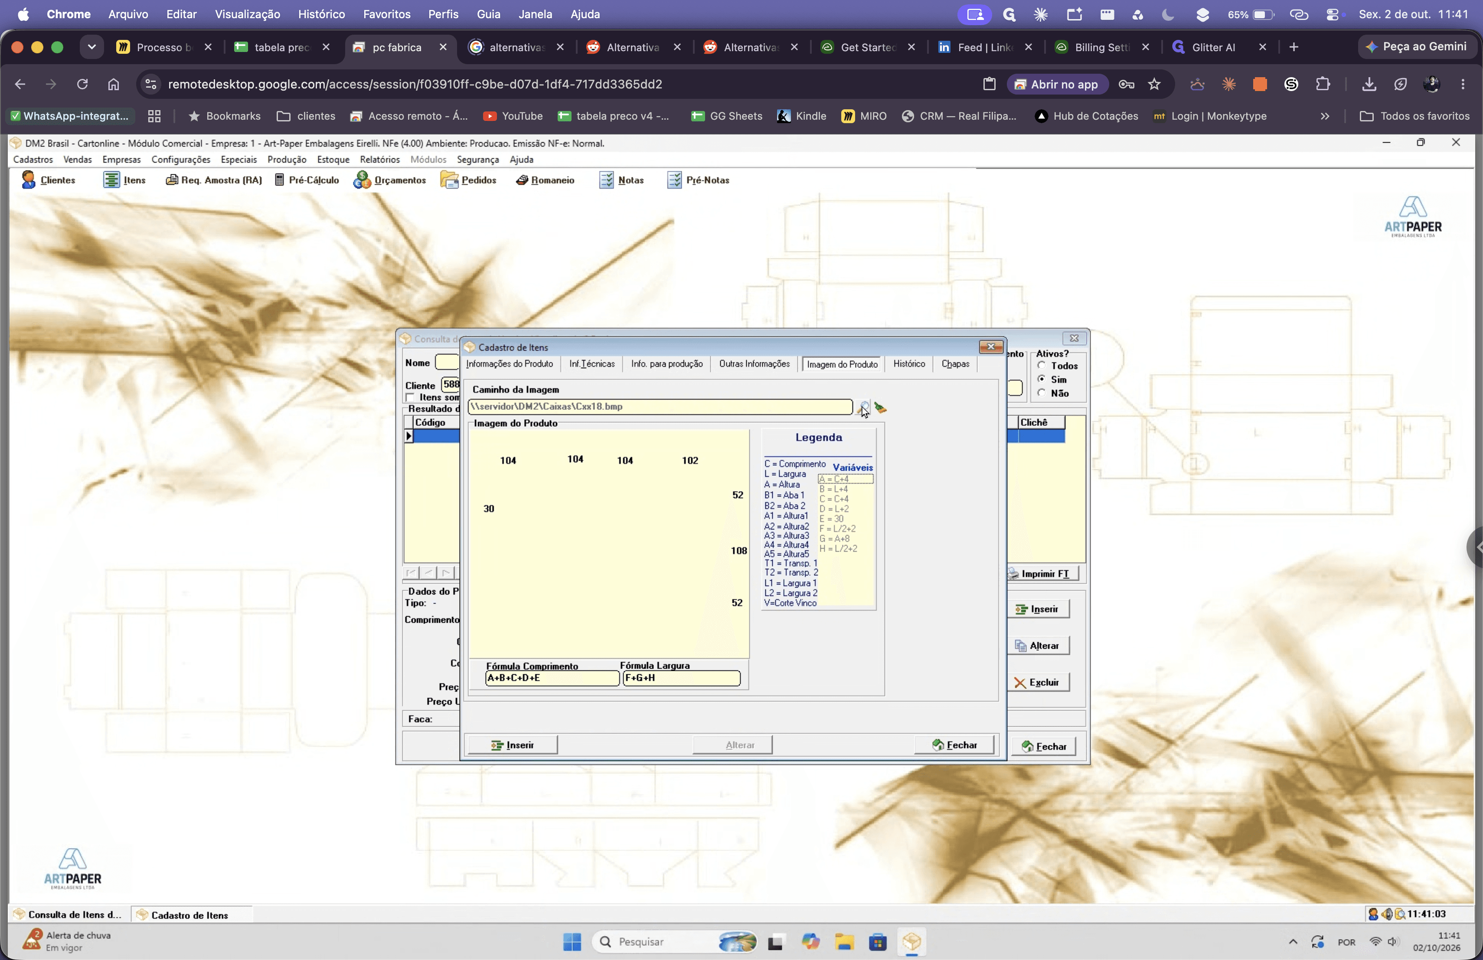Viewport: 1483px width, 960px height.
Task: Click the Fórmula Largura field
Action: (681, 678)
